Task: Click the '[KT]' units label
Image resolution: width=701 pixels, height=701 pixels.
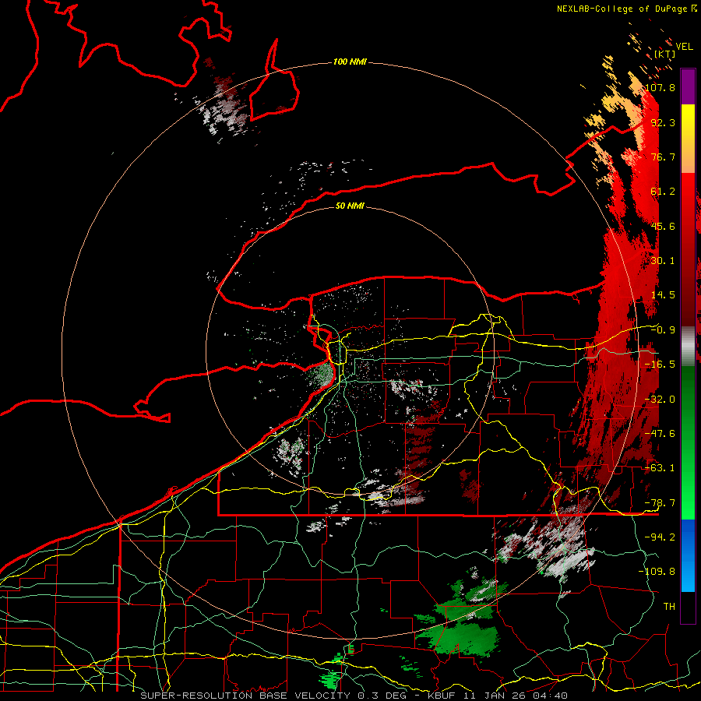Action: [x=665, y=54]
